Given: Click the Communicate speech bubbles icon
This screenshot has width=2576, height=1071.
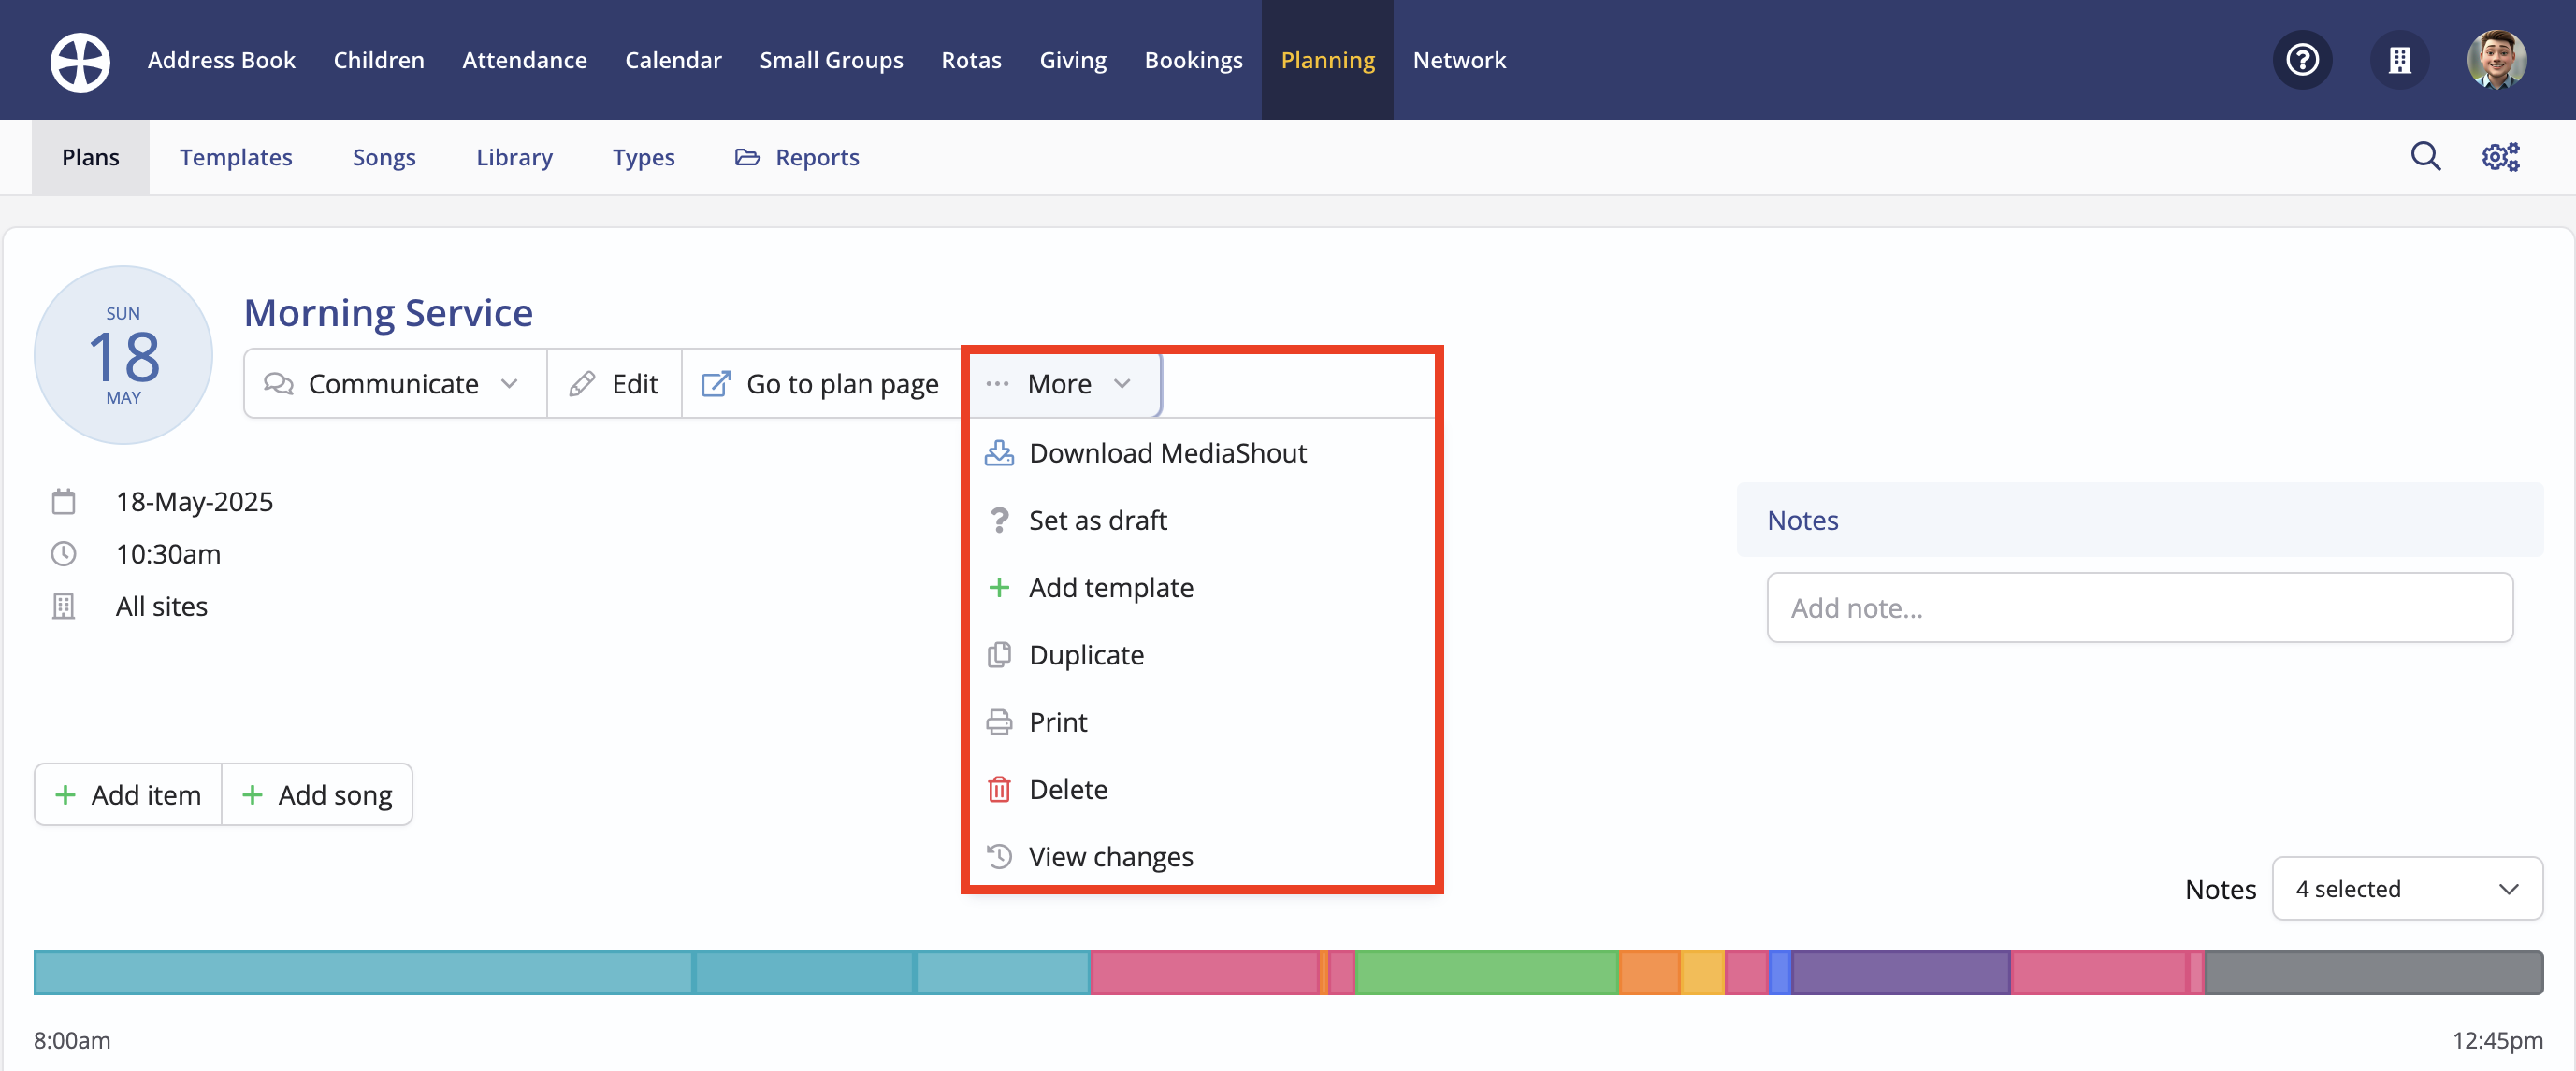Looking at the screenshot, I should [x=278, y=384].
